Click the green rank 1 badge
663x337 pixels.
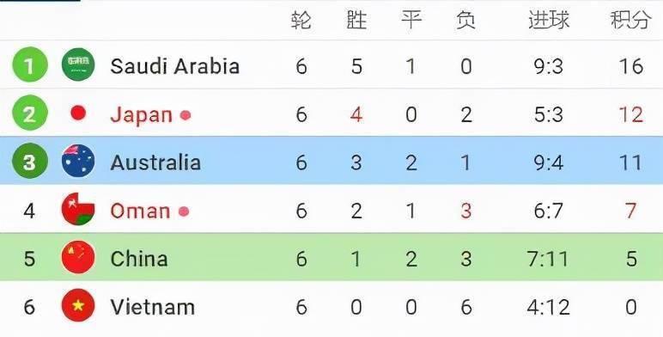[30, 64]
